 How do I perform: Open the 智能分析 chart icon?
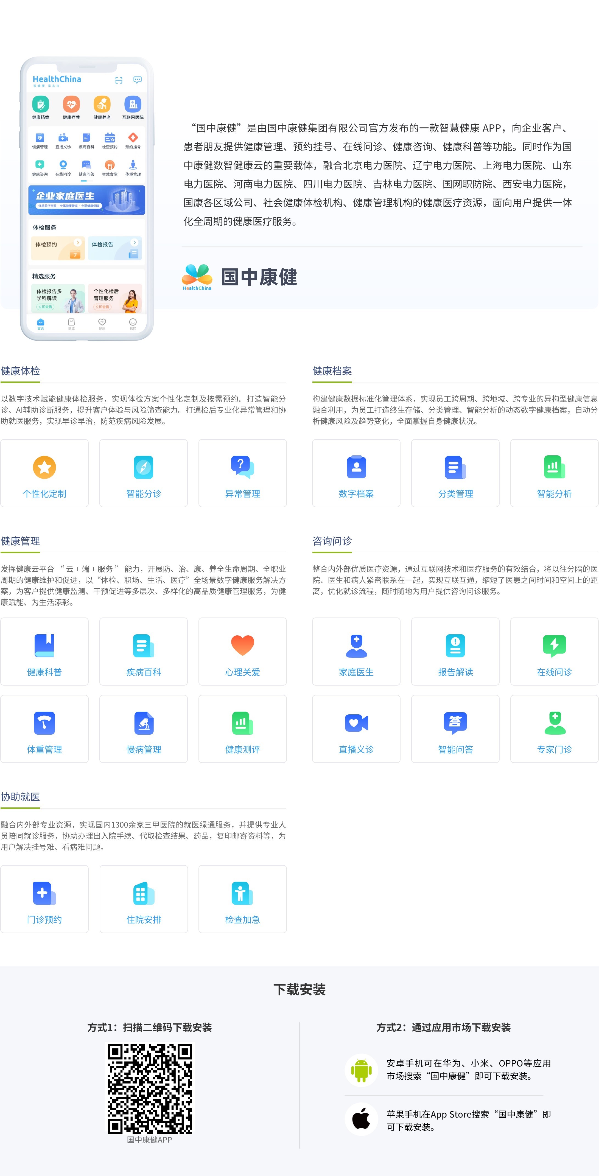(x=554, y=467)
